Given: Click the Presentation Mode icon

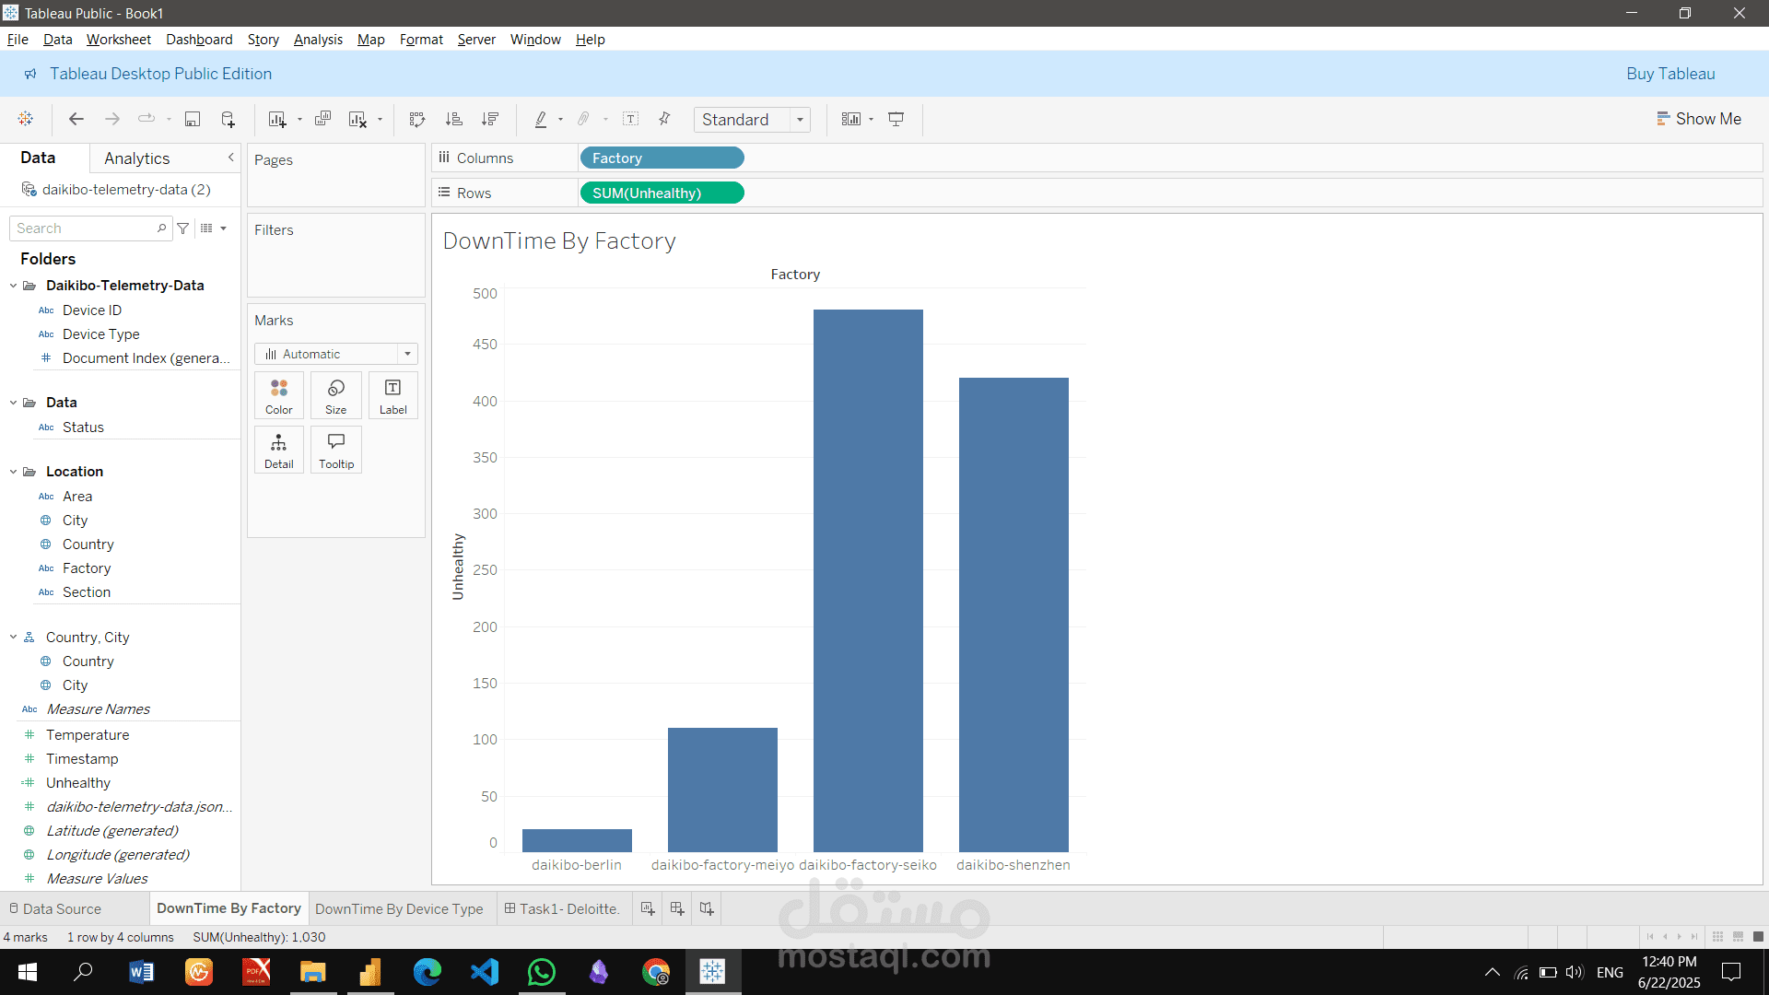Looking at the screenshot, I should tap(896, 119).
